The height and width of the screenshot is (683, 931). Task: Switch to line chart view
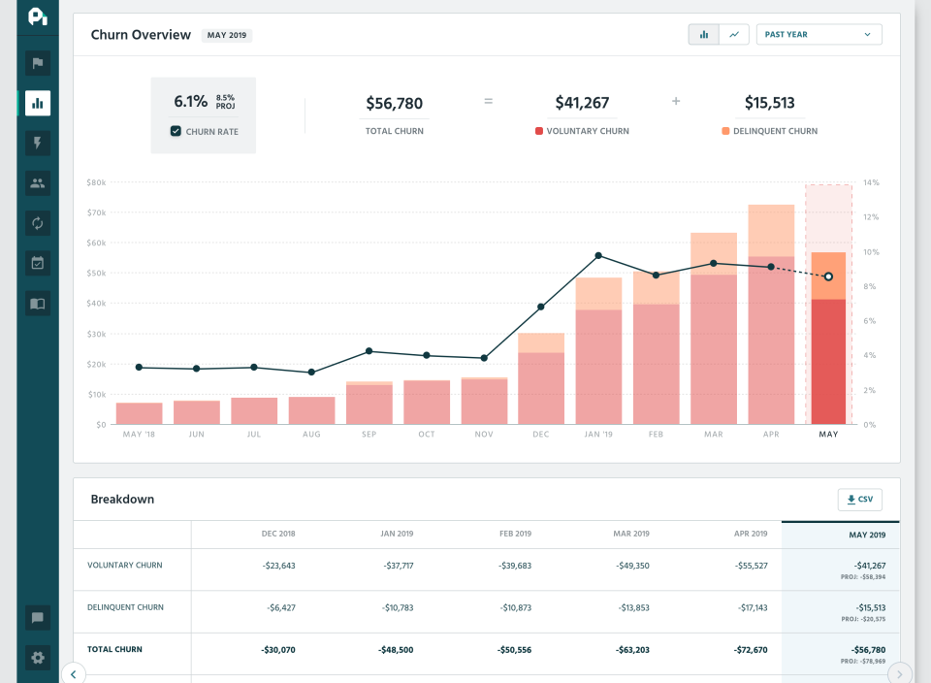[733, 35]
